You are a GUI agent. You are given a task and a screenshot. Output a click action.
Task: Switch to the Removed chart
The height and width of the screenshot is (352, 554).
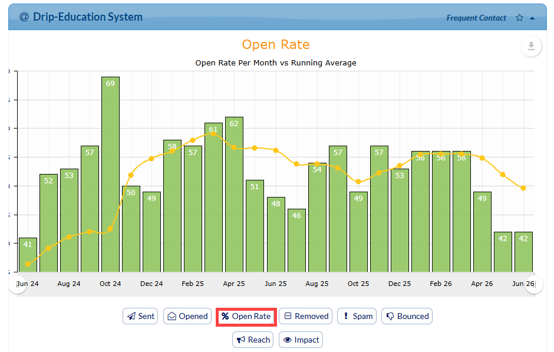[x=306, y=316]
